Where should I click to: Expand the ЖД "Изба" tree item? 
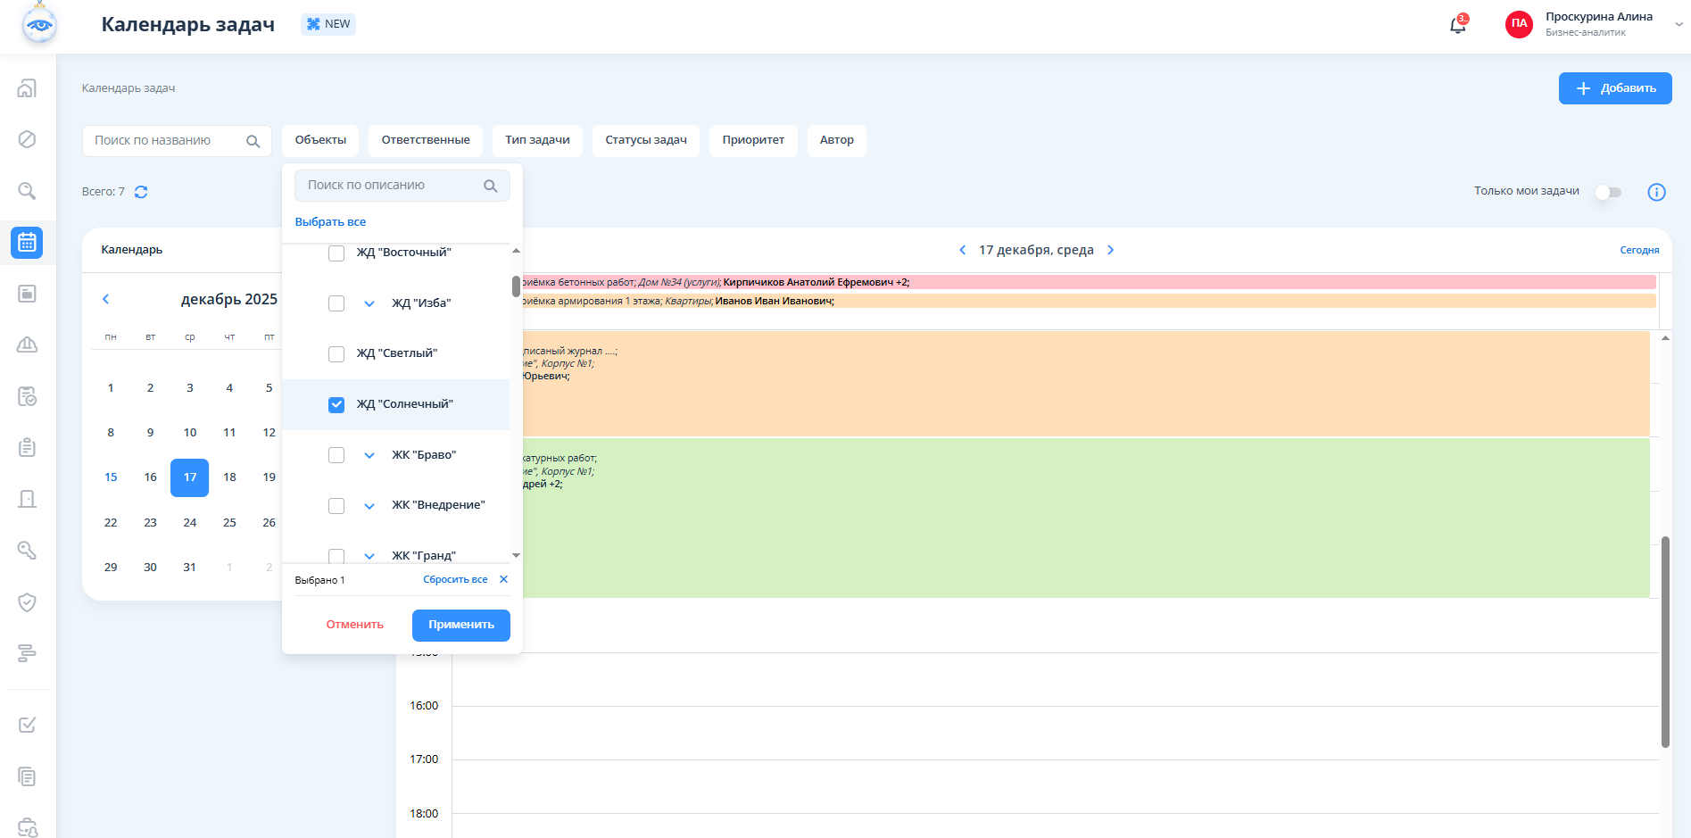(369, 303)
